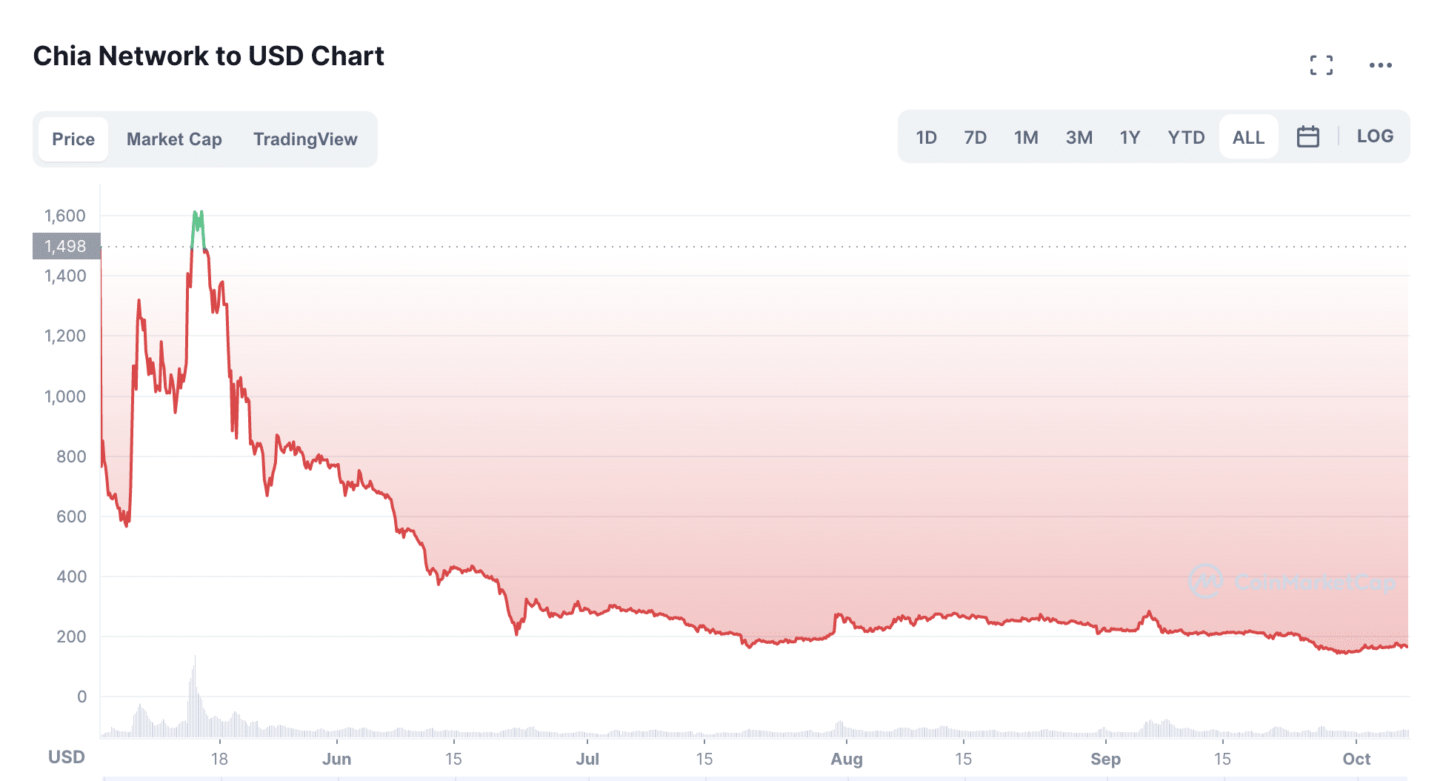Click the green peak of the price line
This screenshot has height=781, width=1443.
[x=198, y=228]
